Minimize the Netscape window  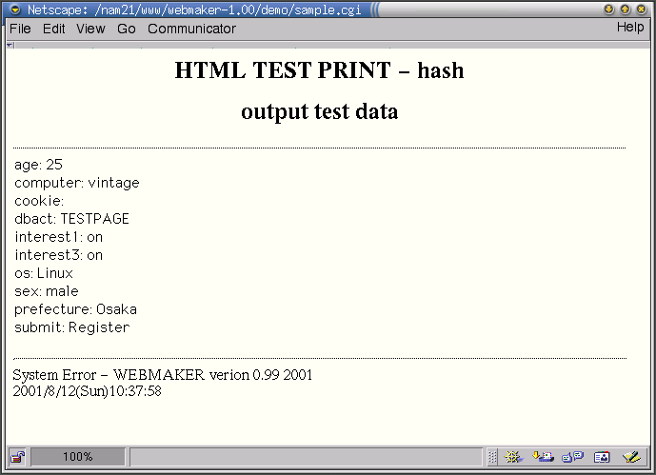(609, 9)
